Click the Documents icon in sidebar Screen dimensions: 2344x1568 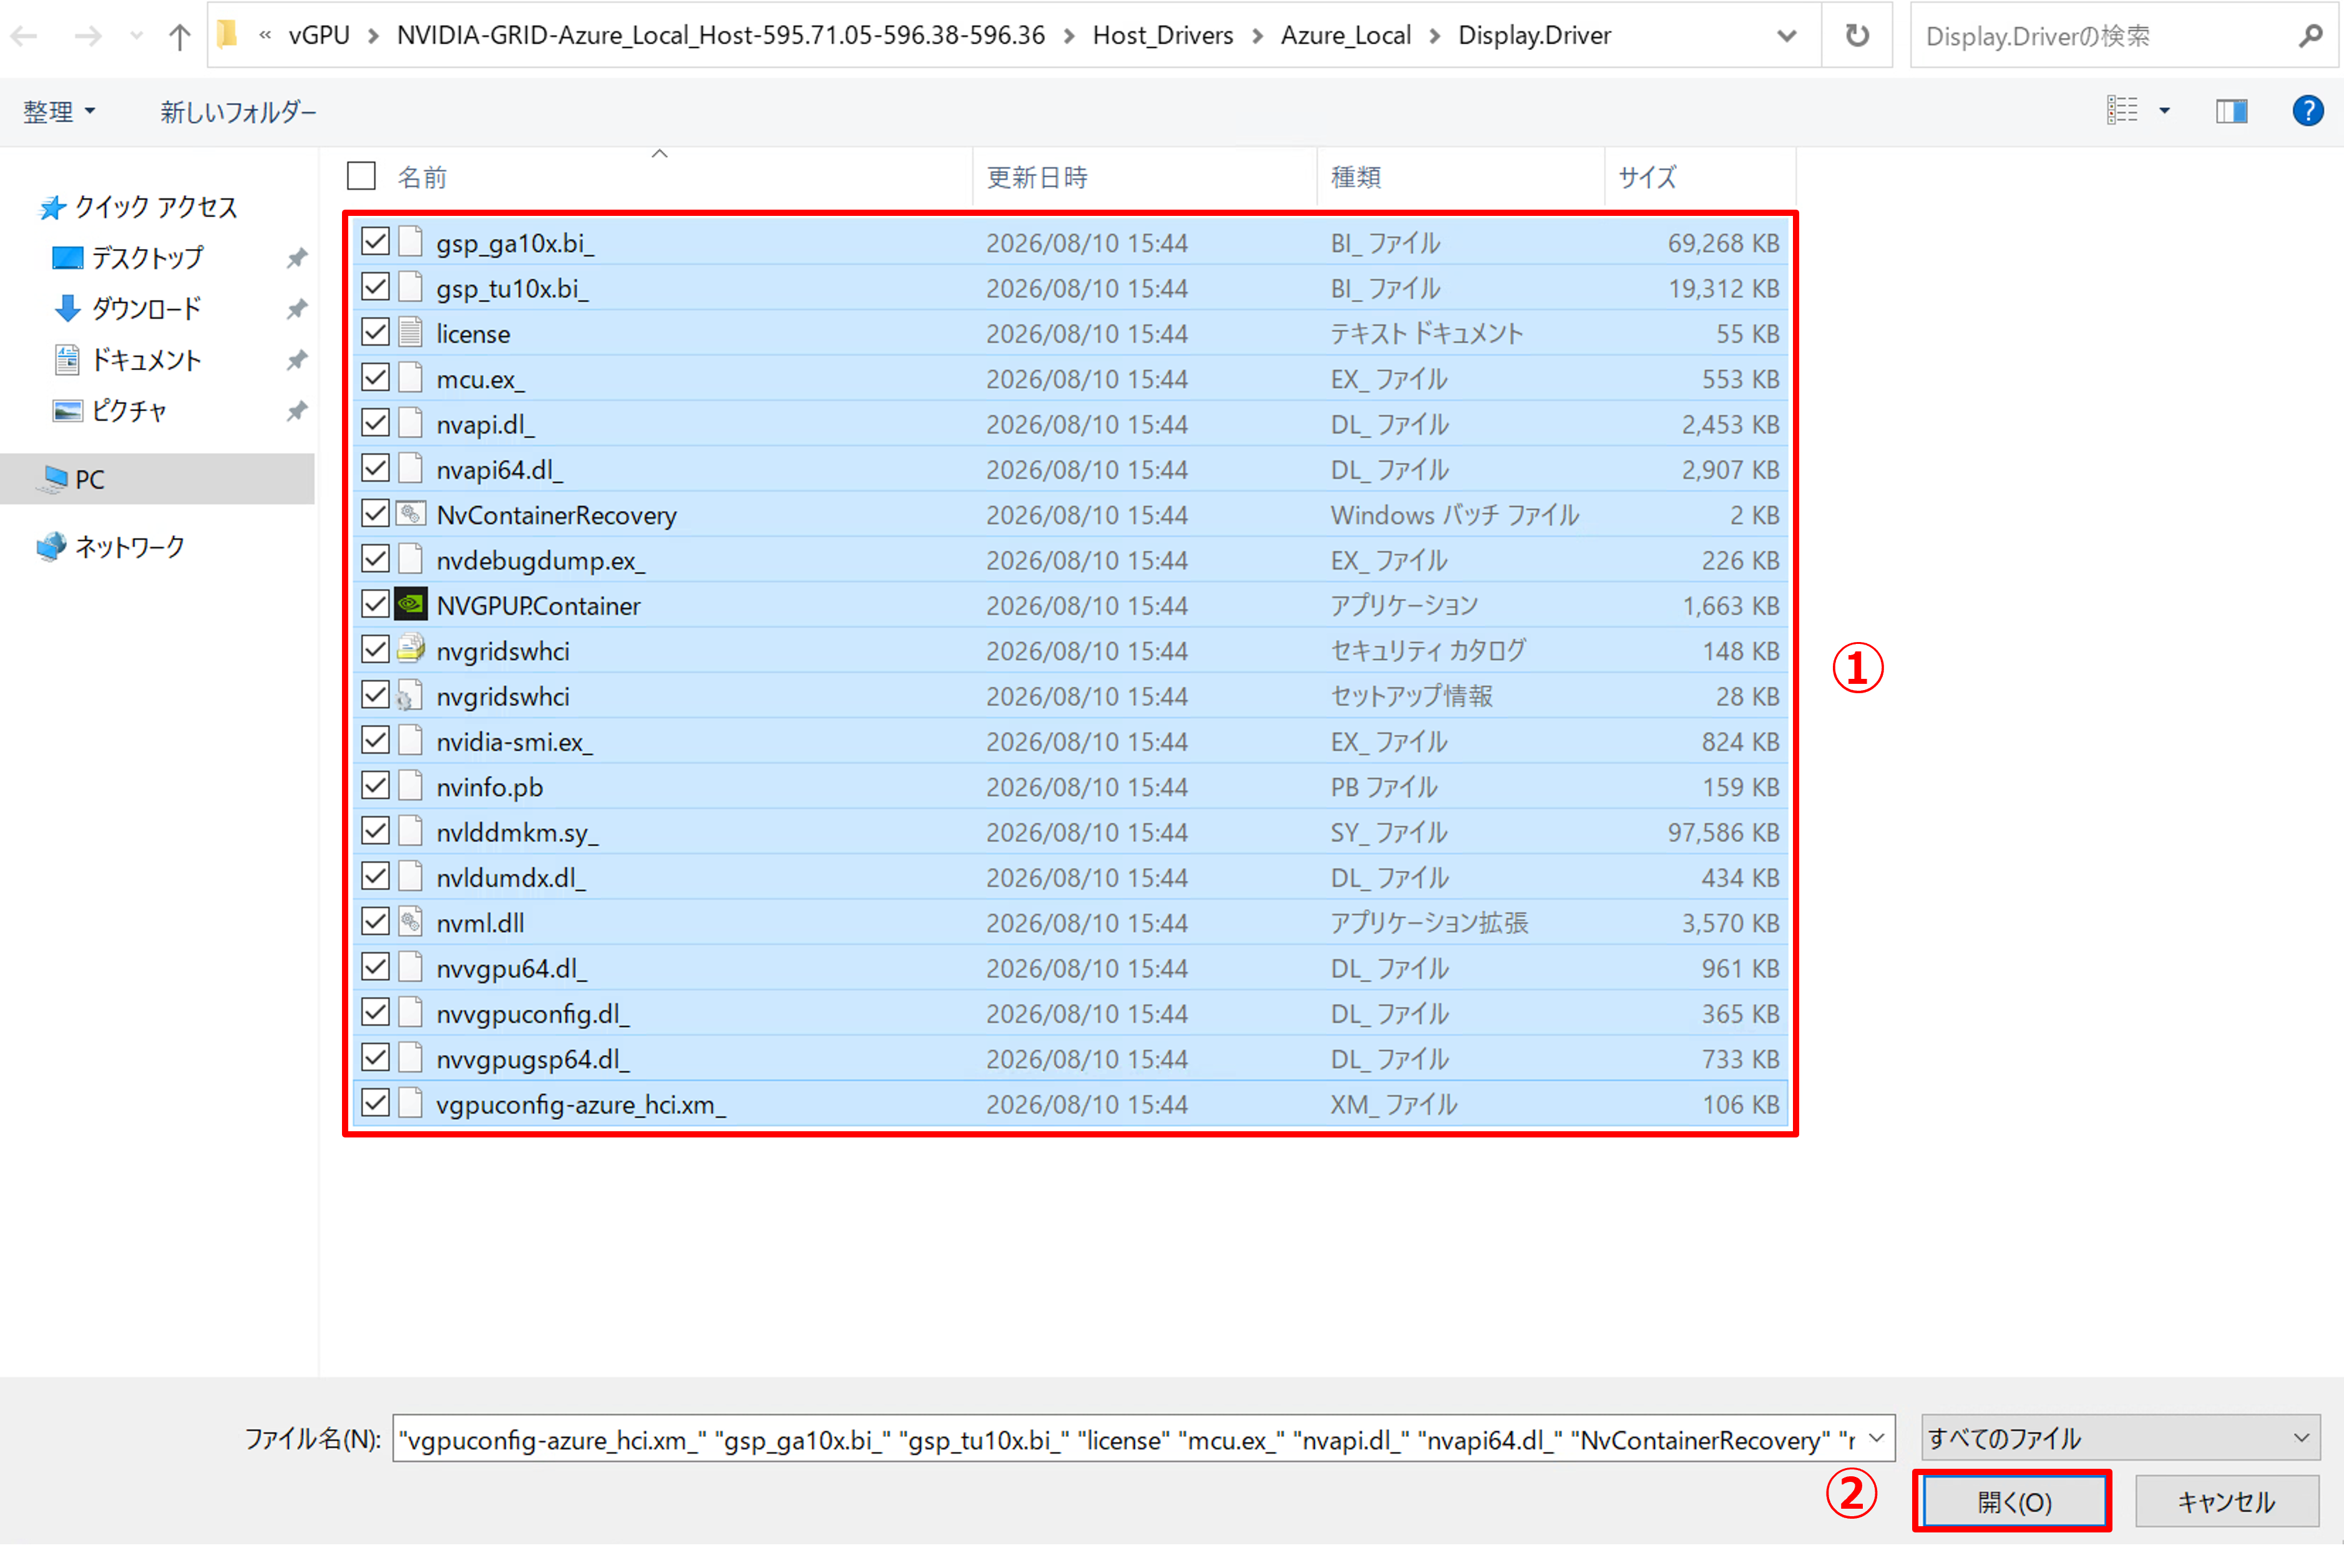click(x=67, y=360)
